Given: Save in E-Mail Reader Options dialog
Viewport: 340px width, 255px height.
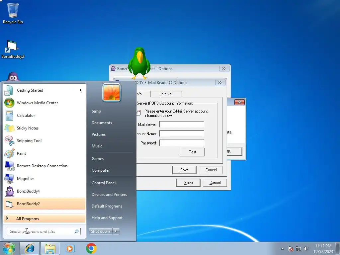Looking at the screenshot, I should pyautogui.click(x=184, y=170).
